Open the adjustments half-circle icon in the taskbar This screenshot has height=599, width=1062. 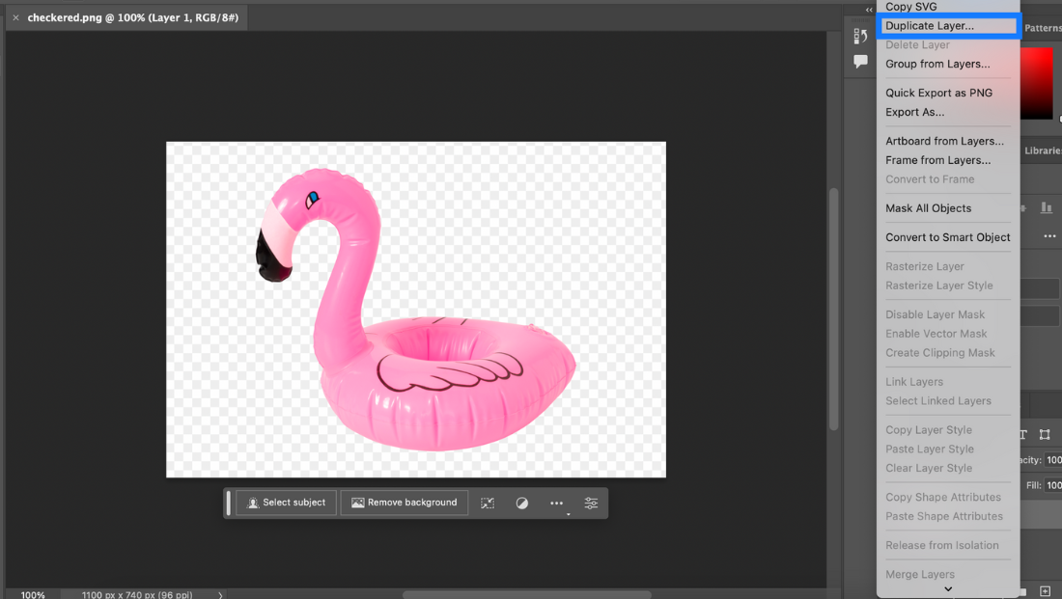[x=521, y=503]
